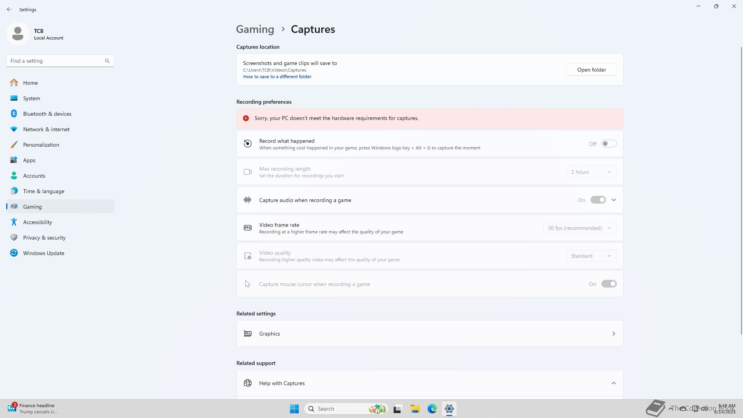The height and width of the screenshot is (418, 743).
Task: Click the Windows Start button
Action: click(x=294, y=409)
